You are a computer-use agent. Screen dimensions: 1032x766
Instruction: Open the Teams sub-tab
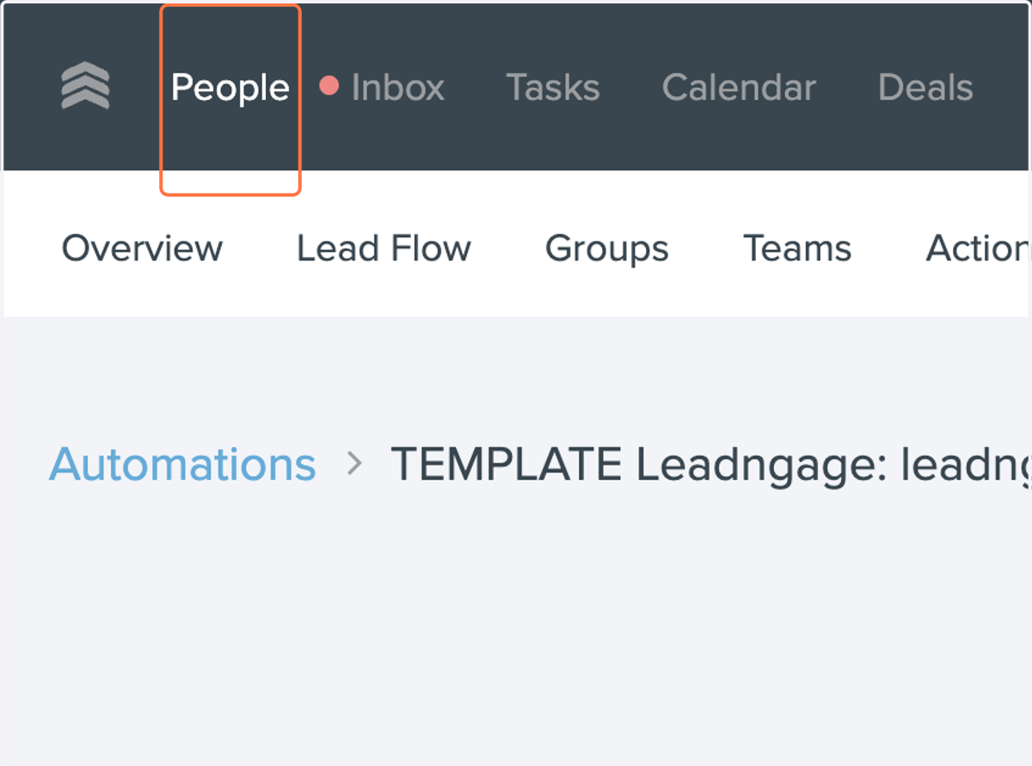(797, 248)
